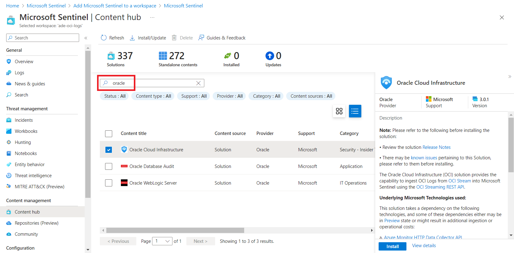The image size is (514, 253).
Task: Check the Oracle Database Audit checkbox
Action: pos(108,166)
